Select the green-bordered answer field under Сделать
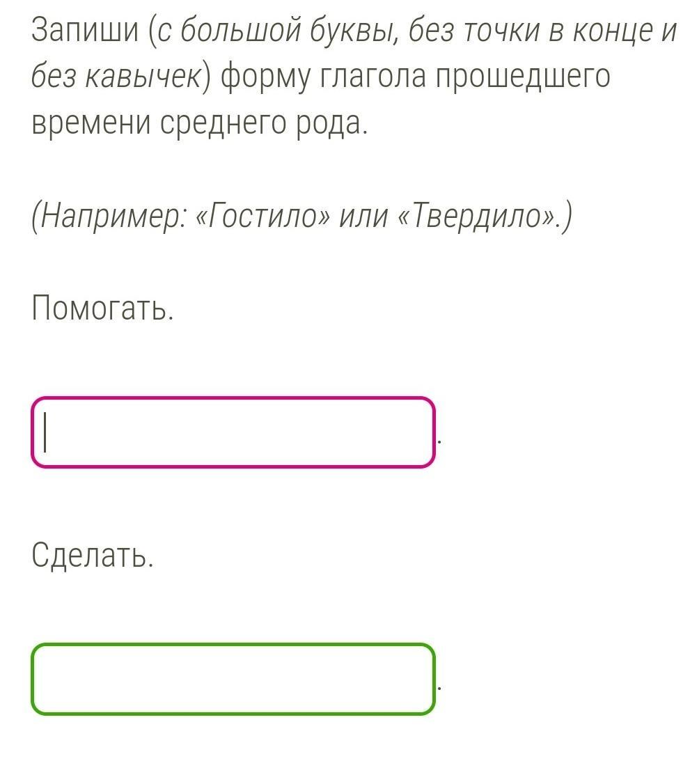Viewport: 690px width, 761px height. (x=233, y=678)
